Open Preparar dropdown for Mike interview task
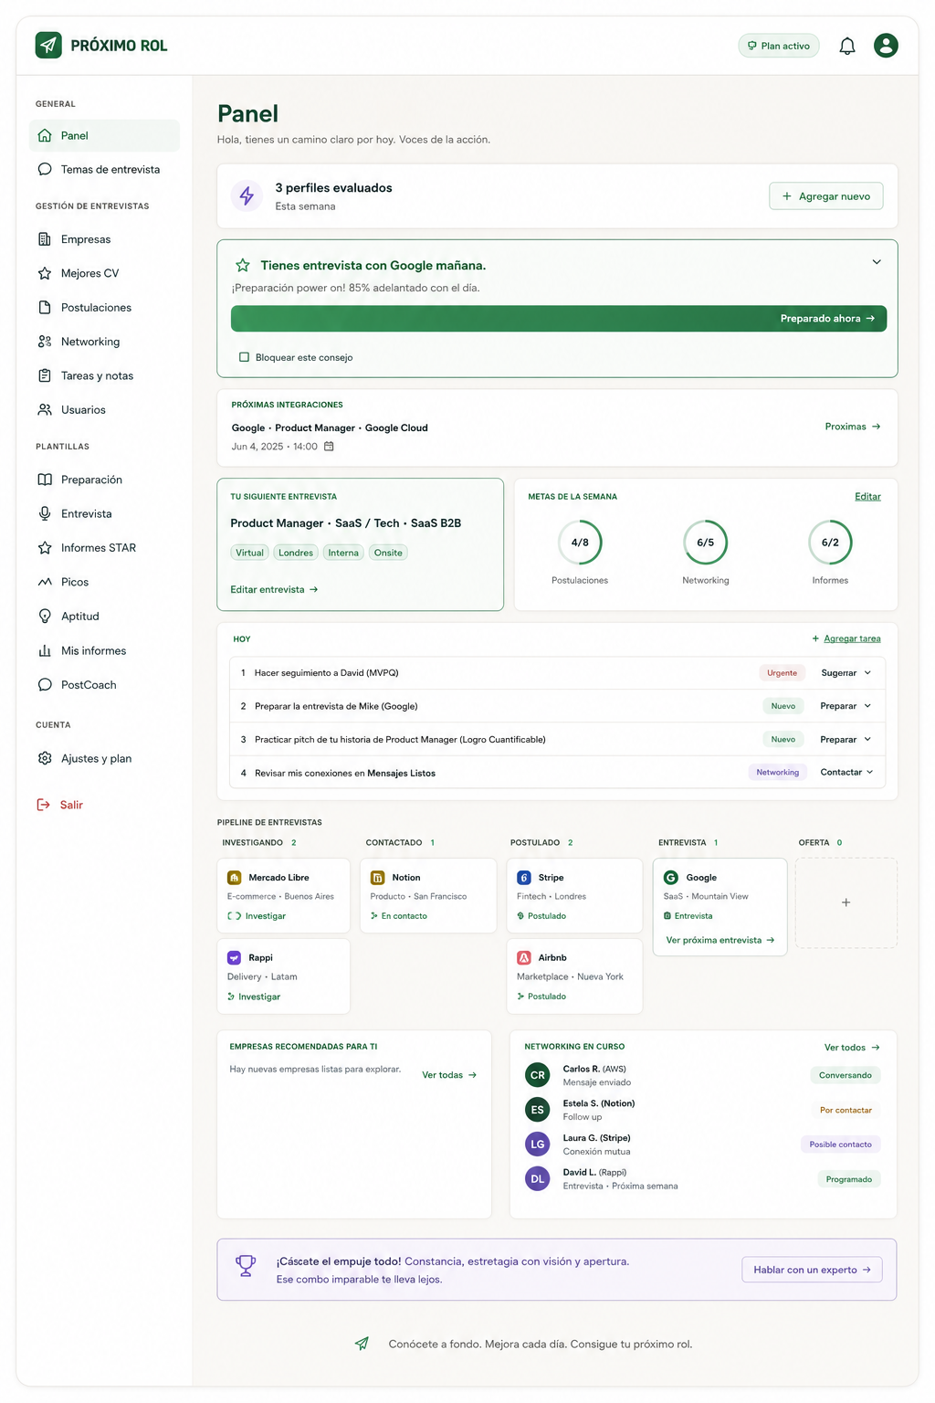The width and height of the screenshot is (935, 1403). [846, 706]
